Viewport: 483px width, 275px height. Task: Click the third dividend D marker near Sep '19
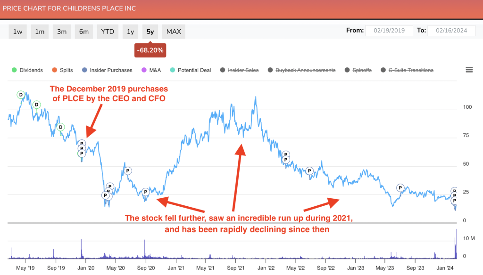(61, 127)
